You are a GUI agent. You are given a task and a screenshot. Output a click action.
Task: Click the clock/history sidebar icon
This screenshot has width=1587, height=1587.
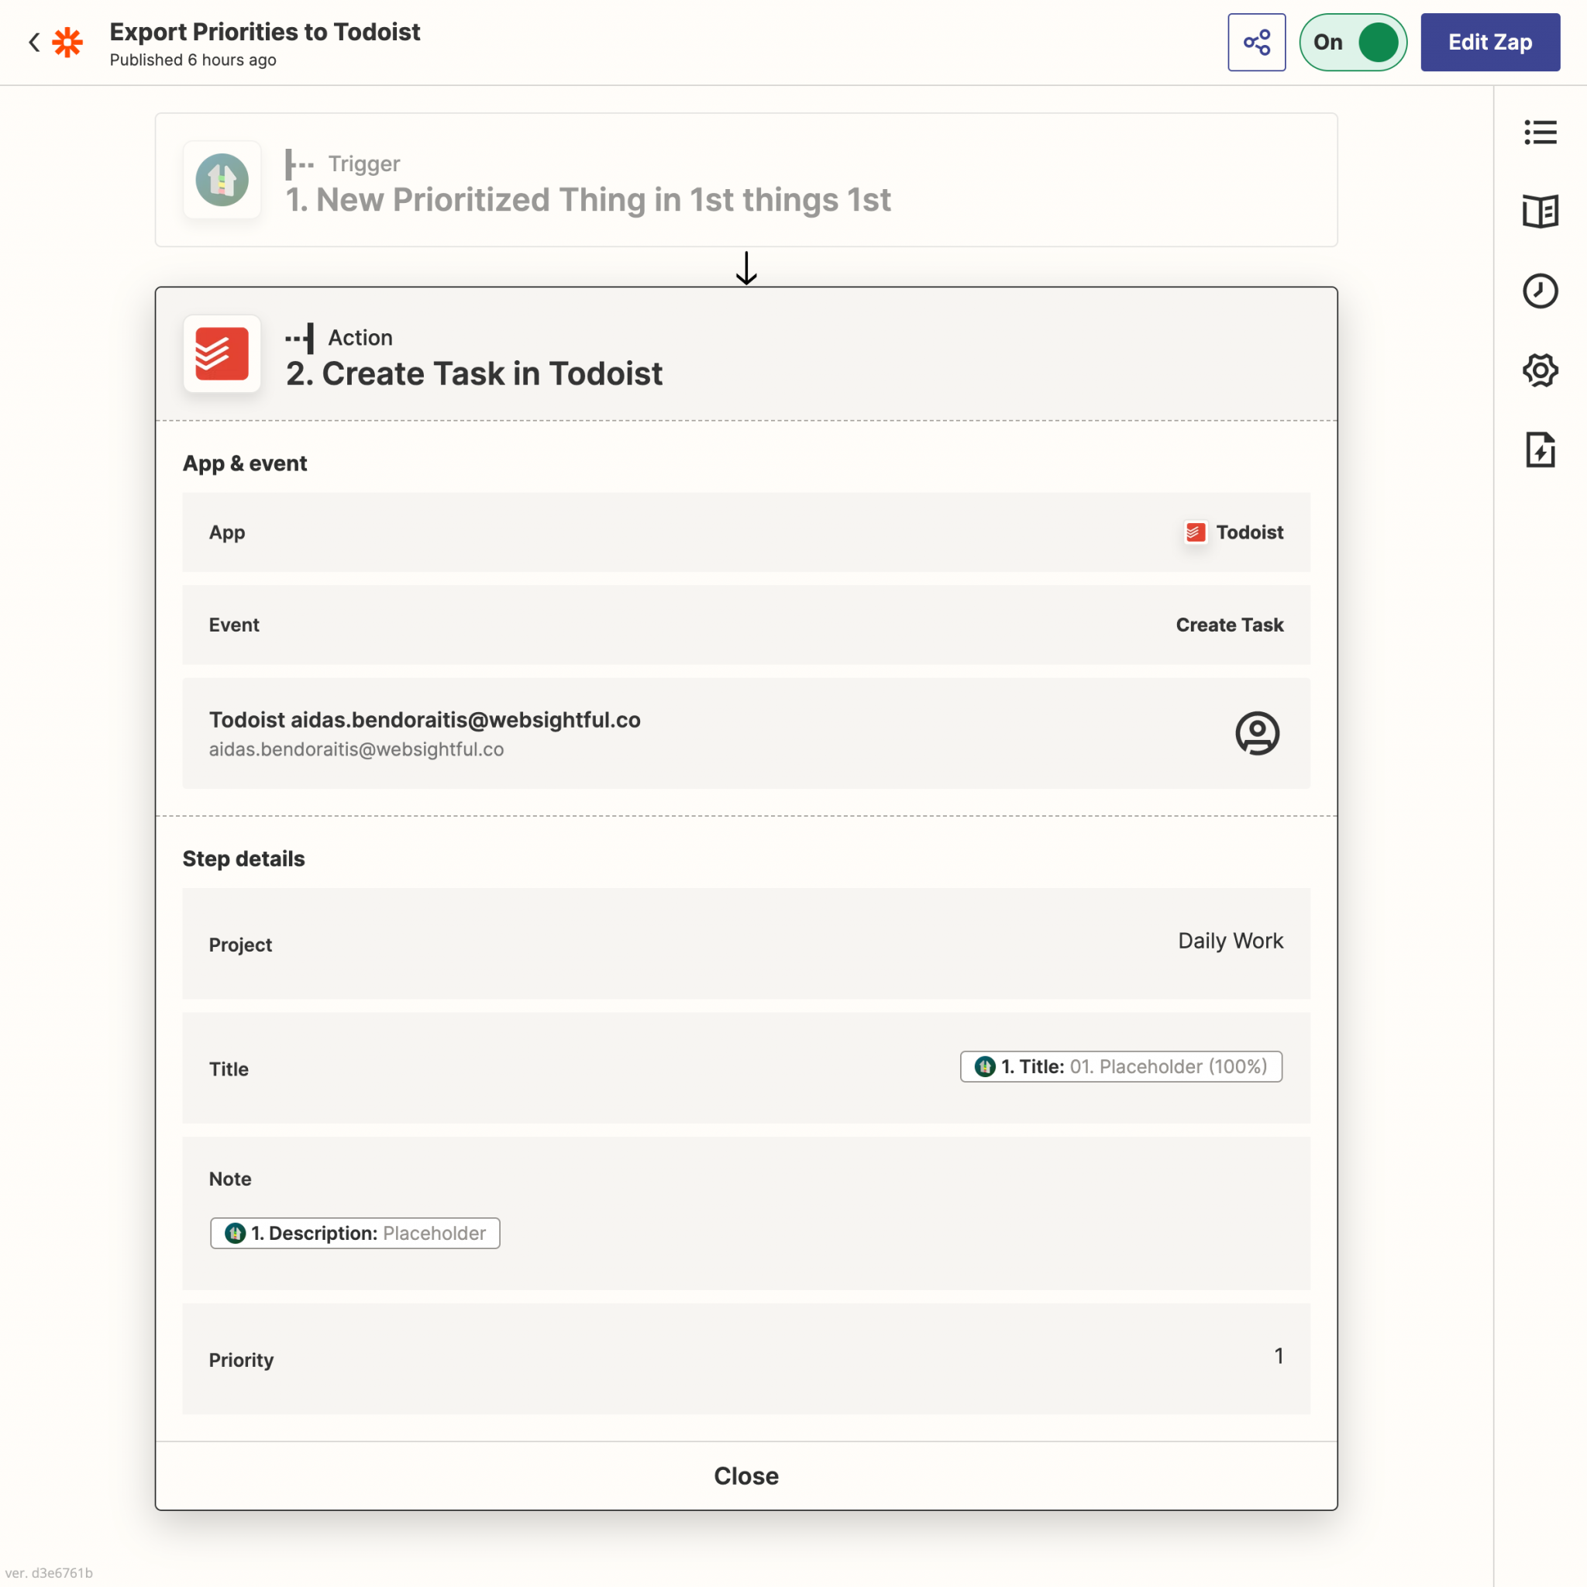pos(1541,291)
